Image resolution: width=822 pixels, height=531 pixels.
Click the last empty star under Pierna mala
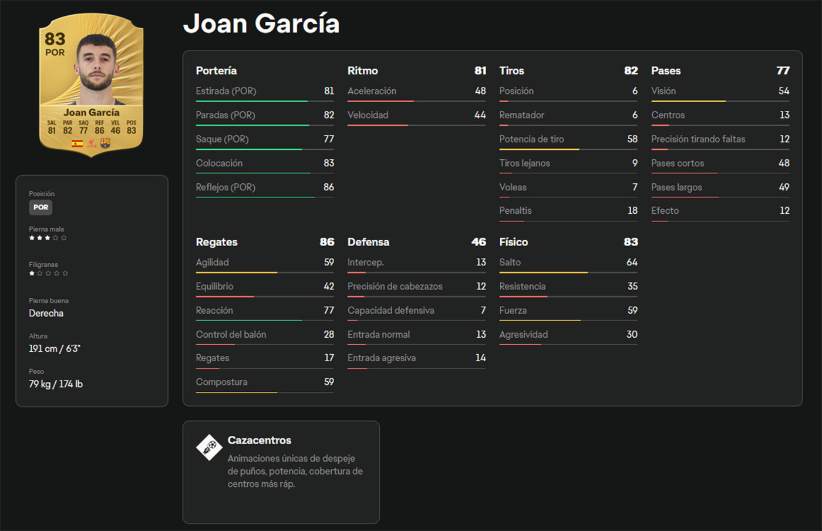click(64, 238)
